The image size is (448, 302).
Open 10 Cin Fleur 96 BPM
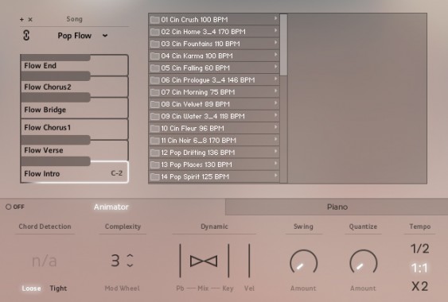(214, 129)
